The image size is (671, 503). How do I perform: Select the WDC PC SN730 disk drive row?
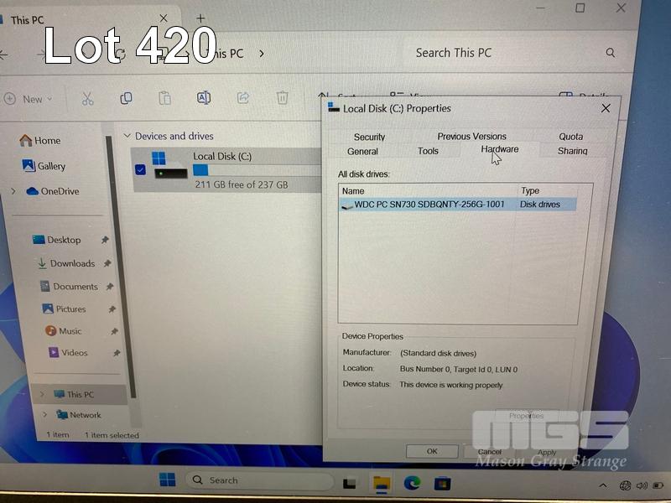tap(429, 204)
